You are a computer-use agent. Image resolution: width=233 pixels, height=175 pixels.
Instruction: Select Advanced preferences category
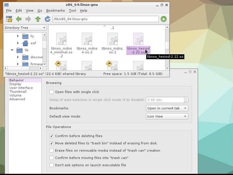25,99
